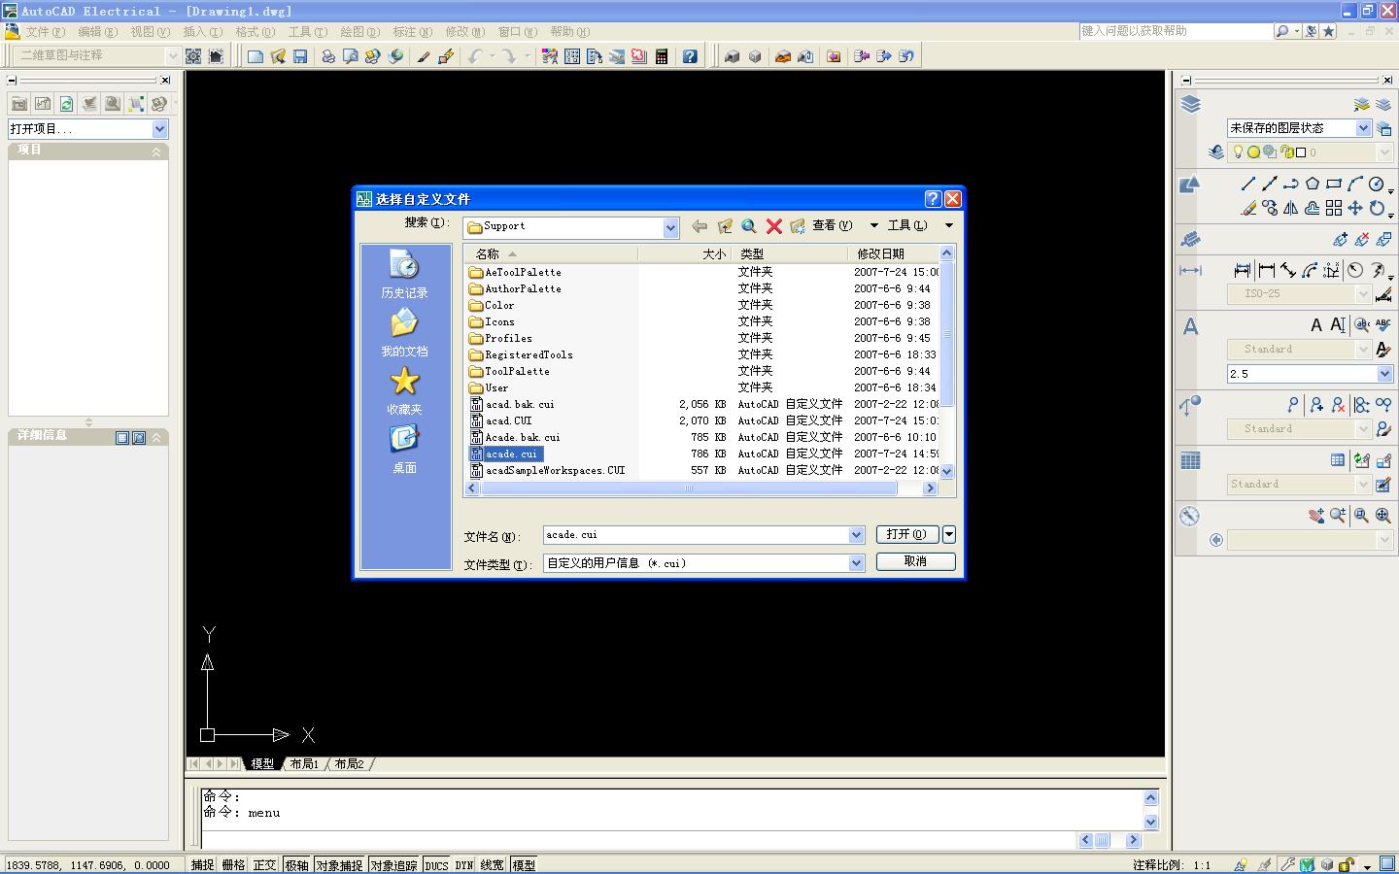Open the calculator icon in toolbar
The image size is (1399, 874).
click(x=662, y=56)
